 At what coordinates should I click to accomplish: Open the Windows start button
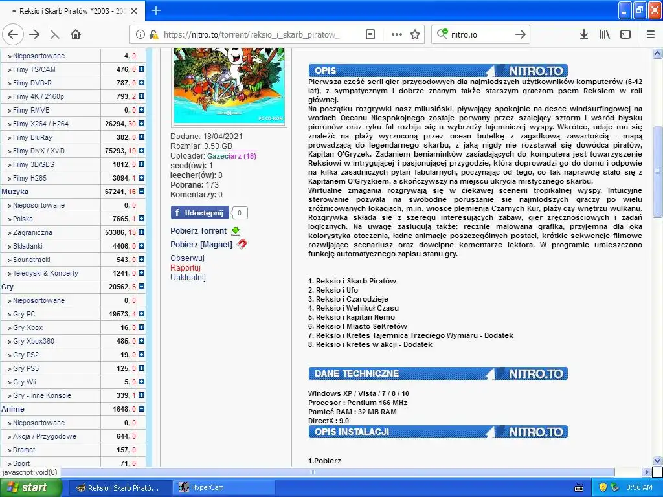30,487
